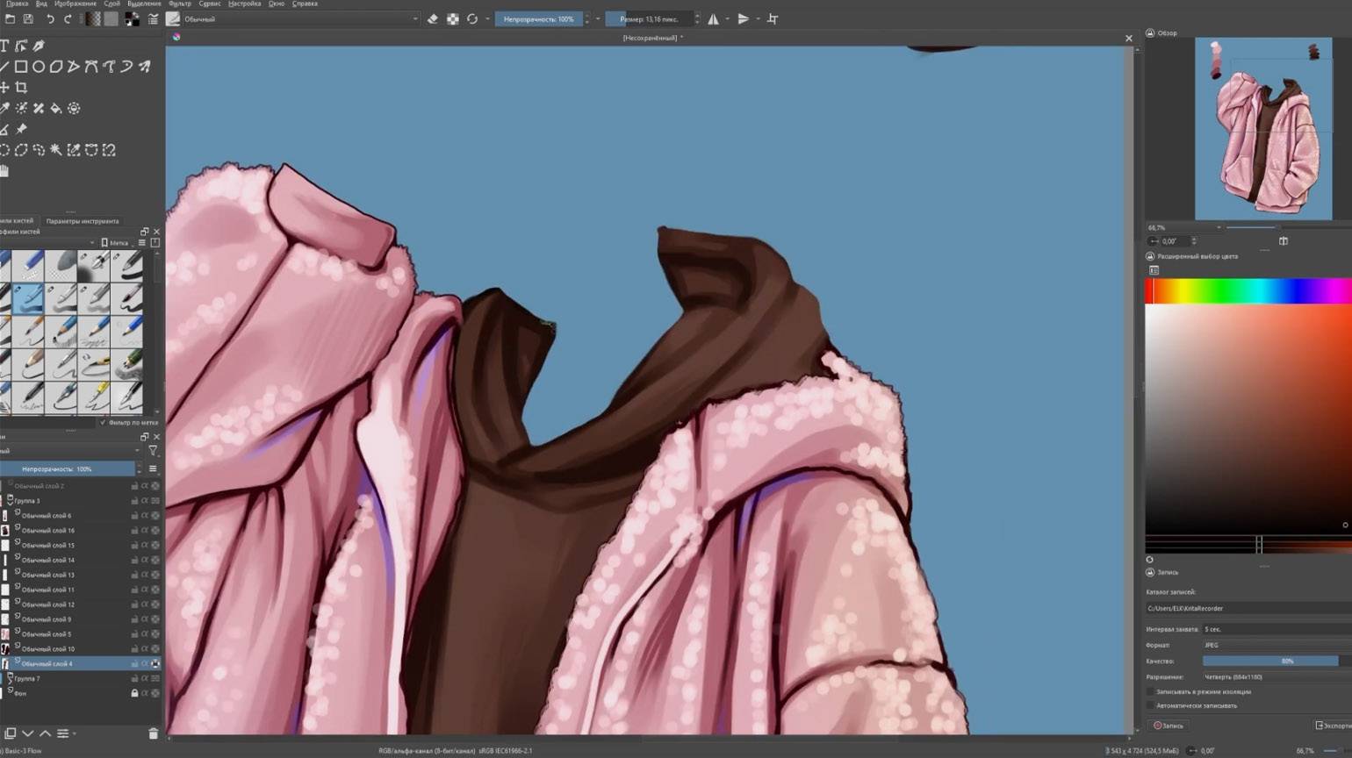Select layer 'Обычный слой 16'
The width and height of the screenshot is (1352, 758).
48,530
